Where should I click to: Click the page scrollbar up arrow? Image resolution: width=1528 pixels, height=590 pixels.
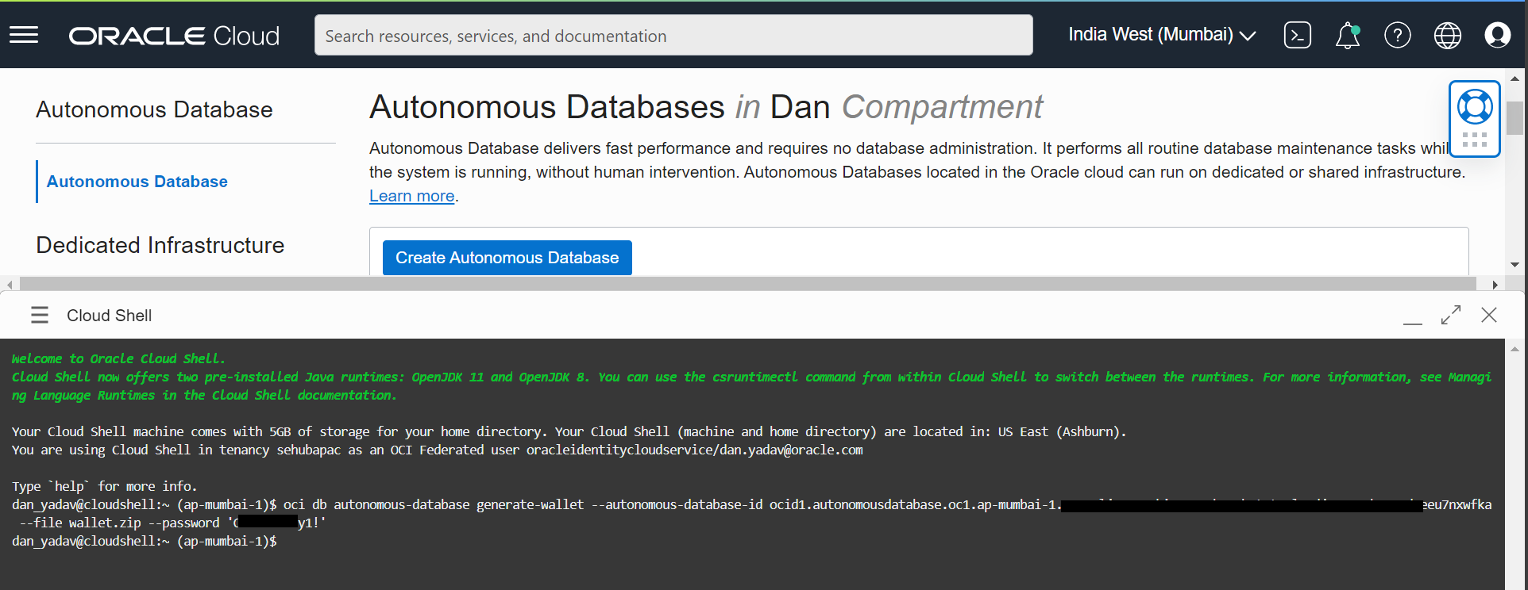coord(1514,79)
